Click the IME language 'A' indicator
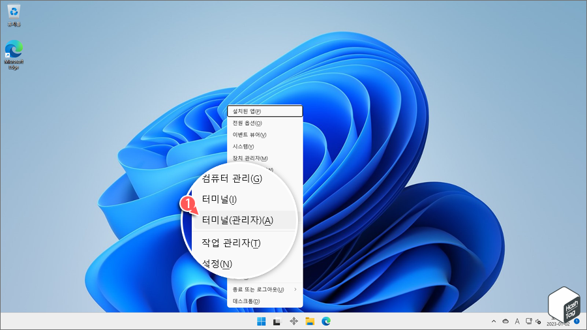 517,322
